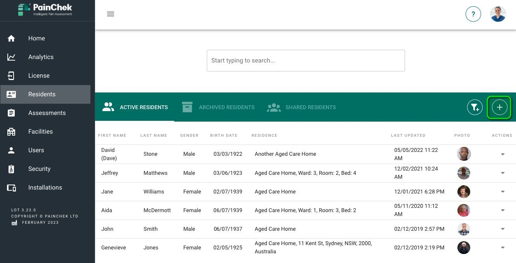Expand actions dropdown for Jane Williams
Image resolution: width=516 pixels, height=263 pixels.
click(502, 192)
